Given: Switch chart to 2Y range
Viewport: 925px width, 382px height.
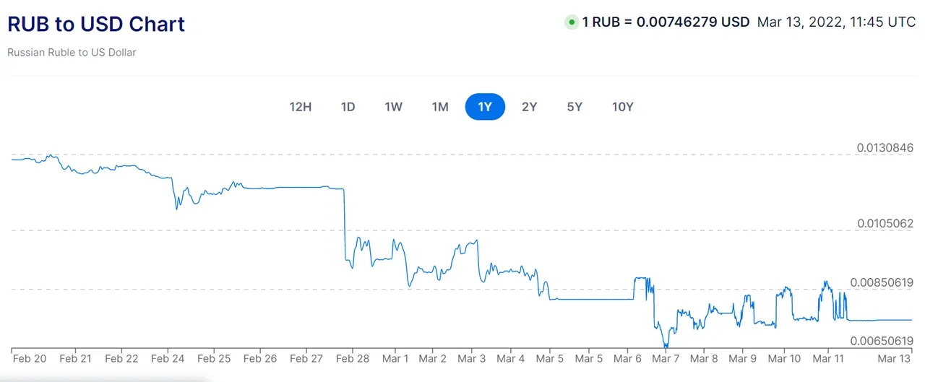Looking at the screenshot, I should [530, 107].
